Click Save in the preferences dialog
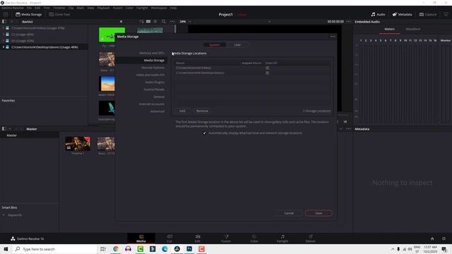This screenshot has height=254, width=452. (319, 213)
